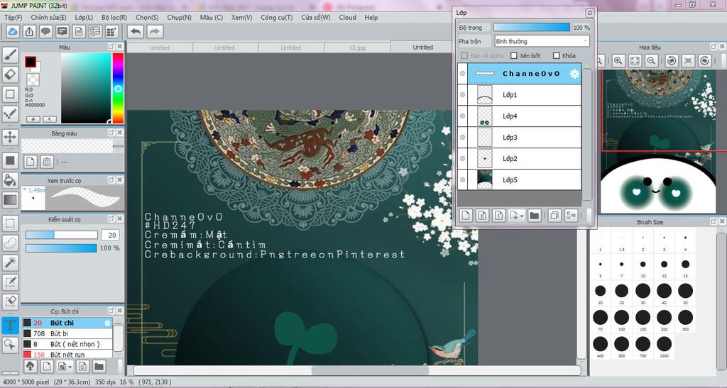727x388 pixels.
Task: Select the Lớp5 layer row
Action: [525, 180]
